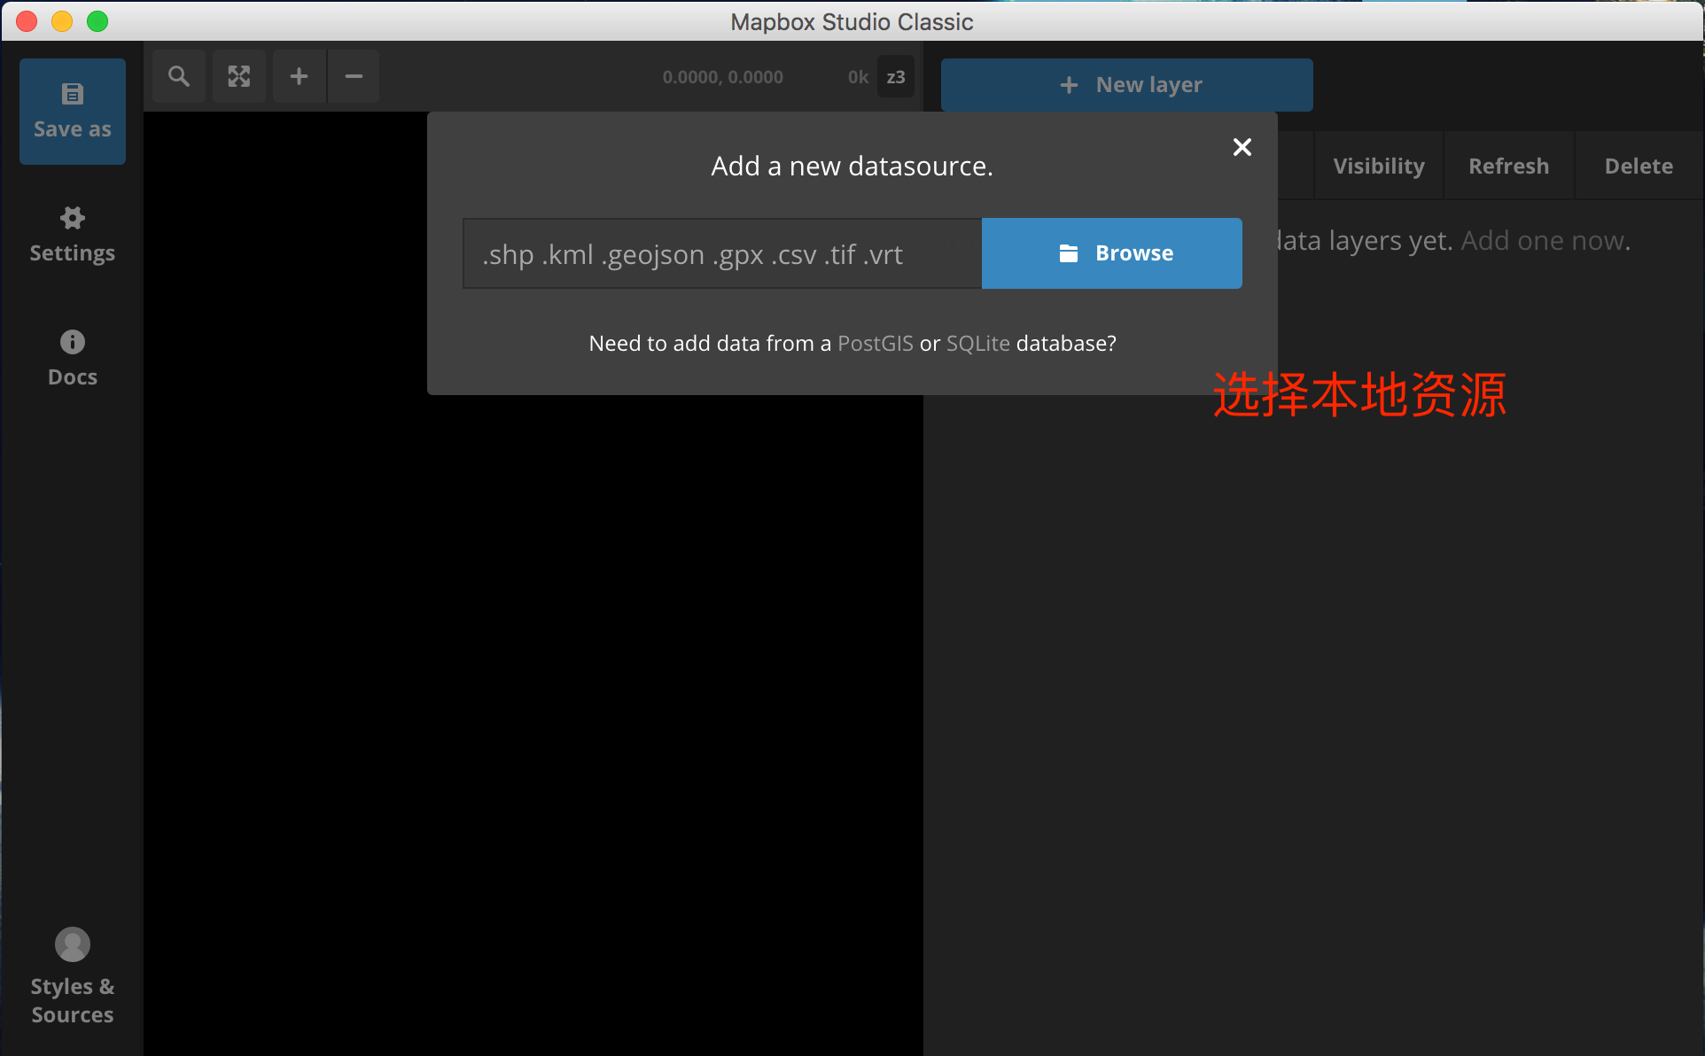Click the z3 zoom level badge

tap(896, 76)
